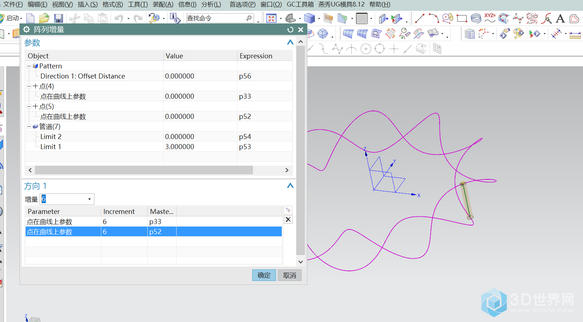This screenshot has height=322, width=583.
Task: Open the 燕秀UG模具8.12 menu
Action: (x=341, y=4)
